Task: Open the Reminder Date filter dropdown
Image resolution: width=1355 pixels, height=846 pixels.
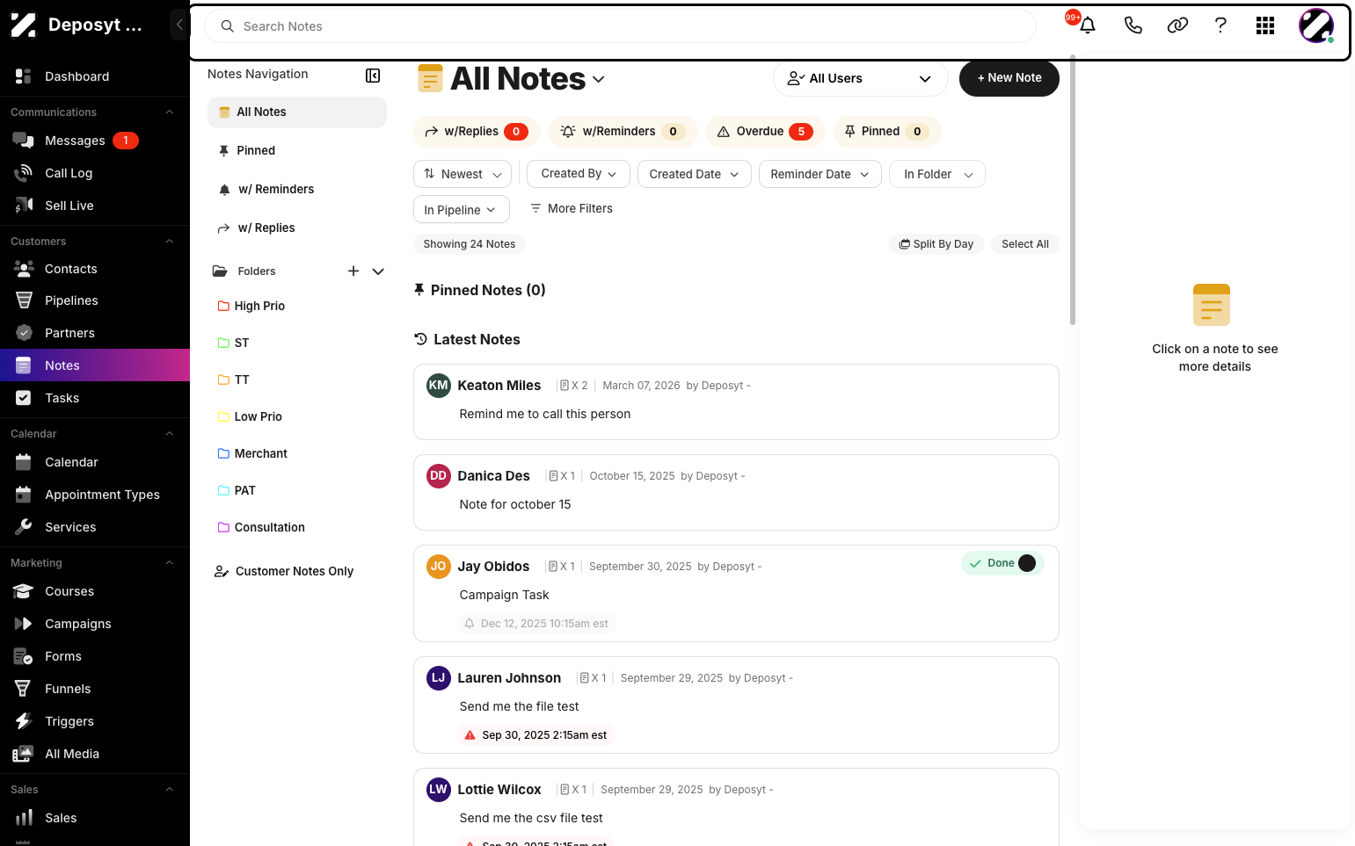Action: (820, 174)
